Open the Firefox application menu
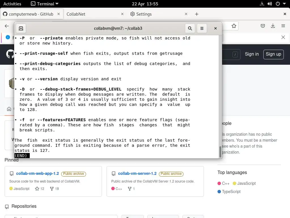This screenshot has width=290, height=218. pyautogui.click(x=283, y=26)
